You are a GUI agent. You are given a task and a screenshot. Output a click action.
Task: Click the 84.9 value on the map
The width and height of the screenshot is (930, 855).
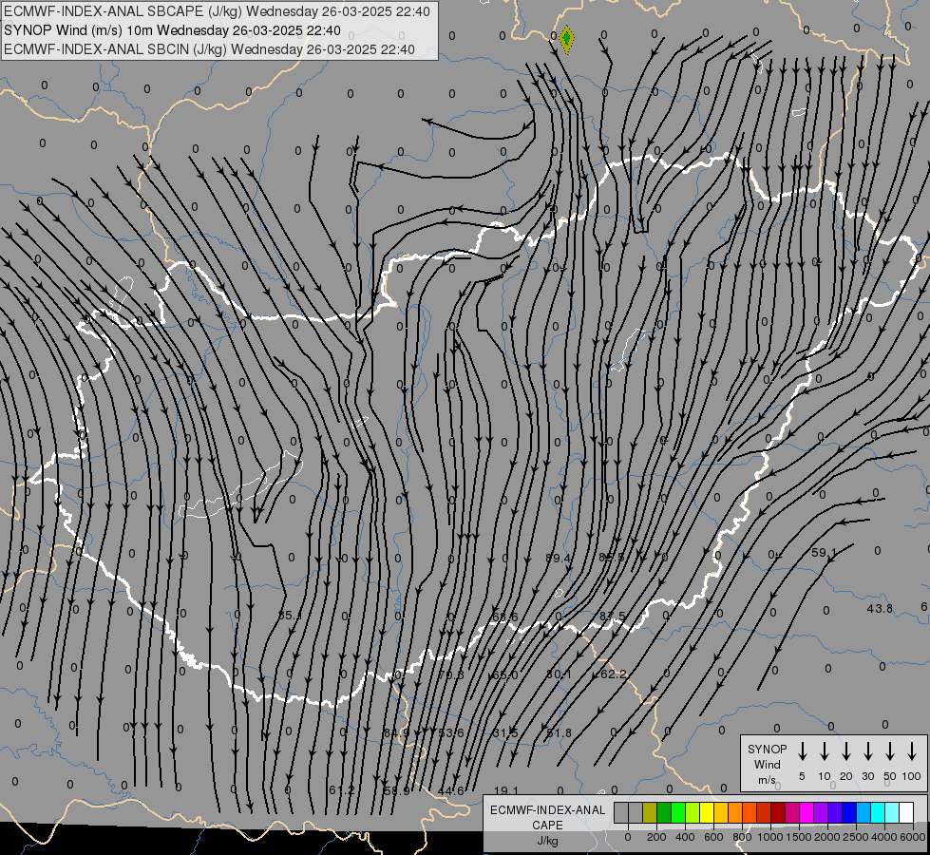click(396, 733)
